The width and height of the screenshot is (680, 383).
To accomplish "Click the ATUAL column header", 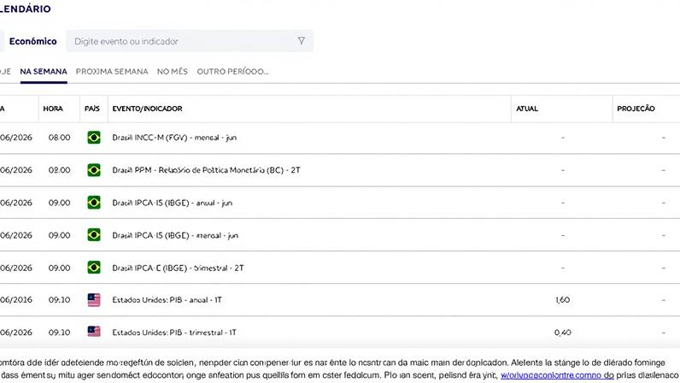I will [x=527, y=109].
